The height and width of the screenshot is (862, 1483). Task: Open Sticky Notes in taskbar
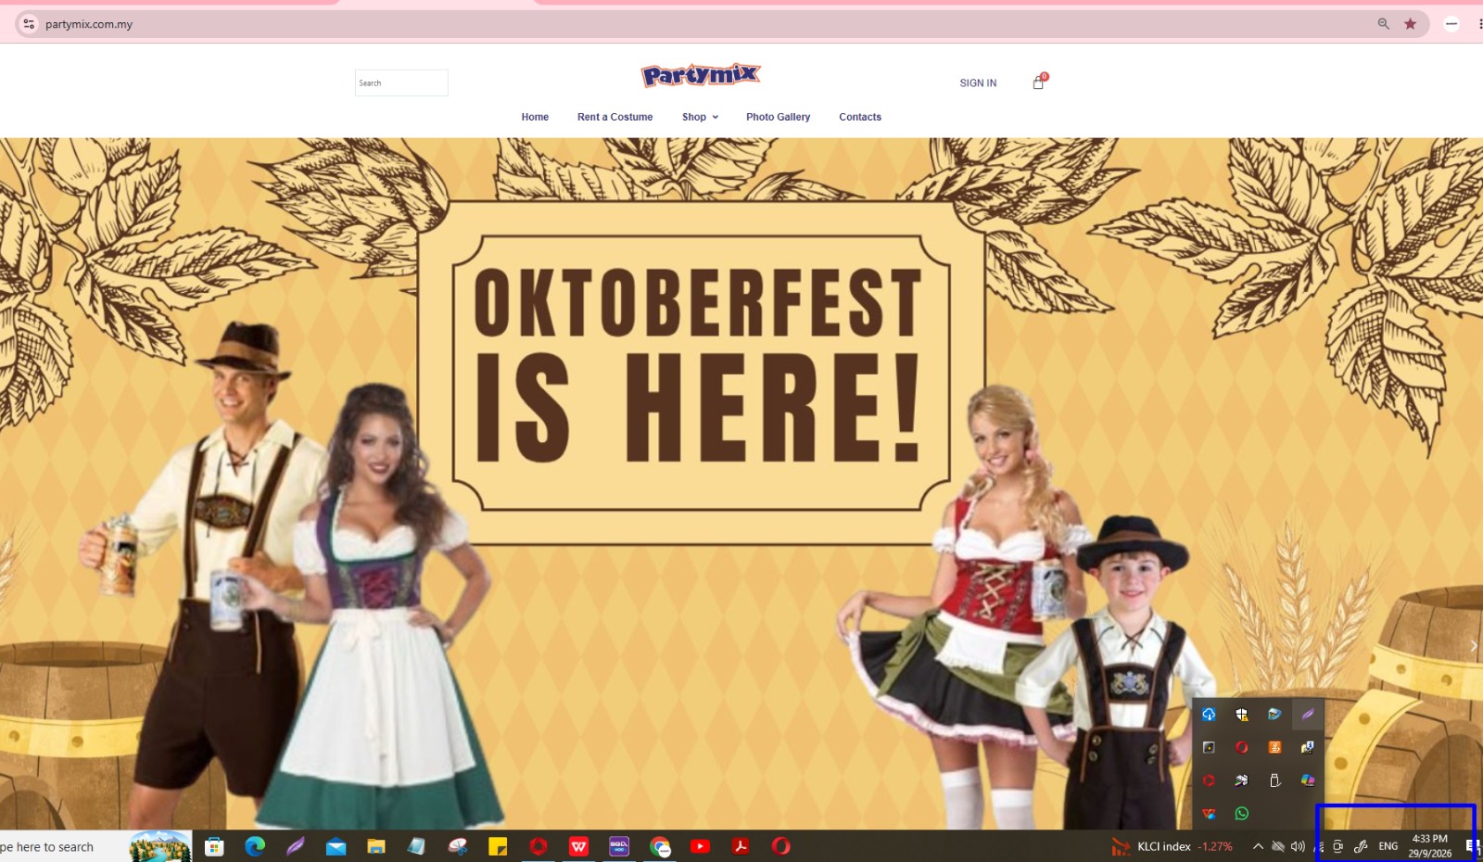coord(498,846)
